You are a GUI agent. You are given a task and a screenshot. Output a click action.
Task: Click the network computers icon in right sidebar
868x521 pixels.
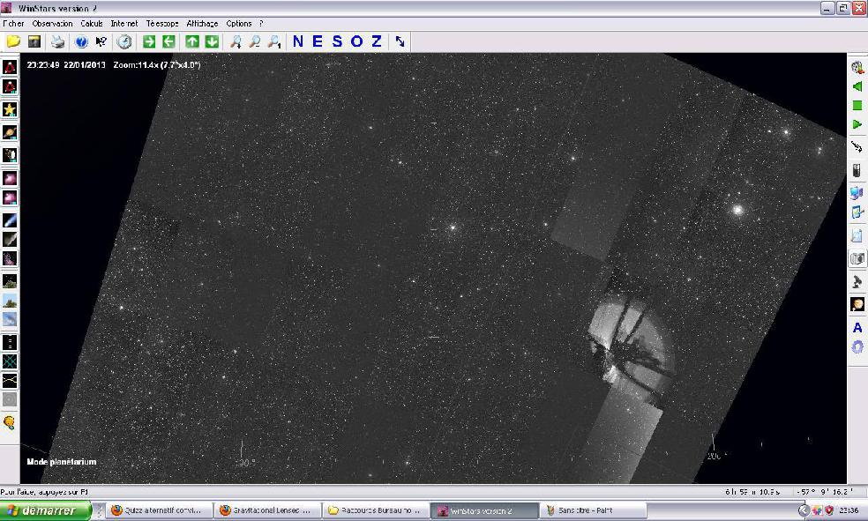[x=857, y=193]
